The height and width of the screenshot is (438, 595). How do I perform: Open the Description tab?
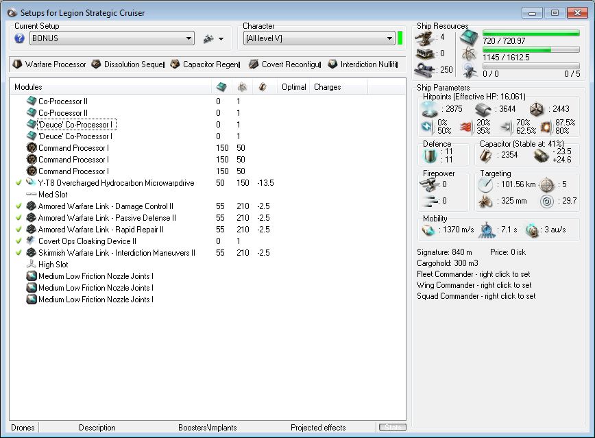(x=97, y=427)
